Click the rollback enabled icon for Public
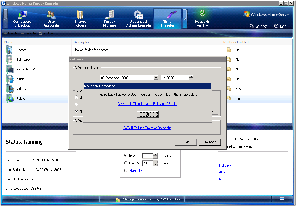Screen dimensions: 296x206 tap(229, 98)
